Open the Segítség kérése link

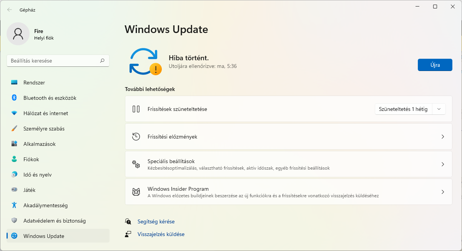[156, 221]
